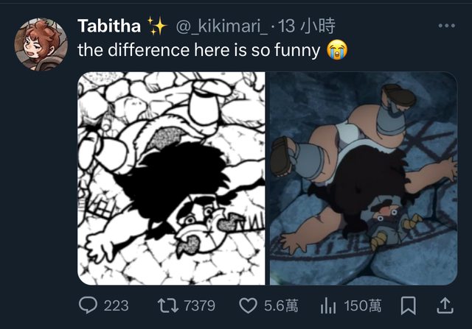Click the sparkles emoji beside Tabitha
This screenshot has height=329, width=472.
point(157,26)
